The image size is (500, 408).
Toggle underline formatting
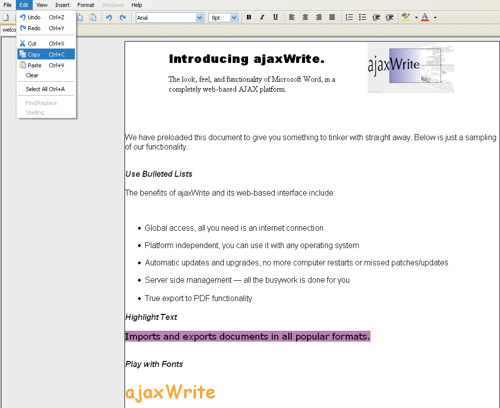click(x=275, y=17)
